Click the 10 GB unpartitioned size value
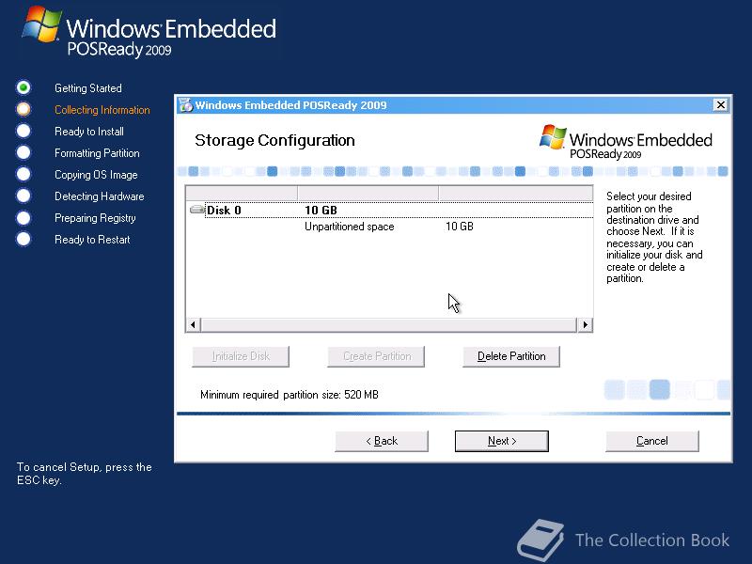The height and width of the screenshot is (564, 752). pyautogui.click(x=459, y=227)
